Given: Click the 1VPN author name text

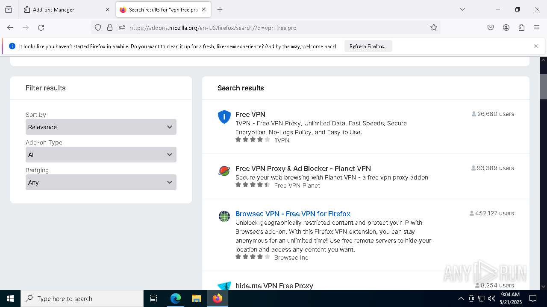Looking at the screenshot, I should (x=282, y=140).
